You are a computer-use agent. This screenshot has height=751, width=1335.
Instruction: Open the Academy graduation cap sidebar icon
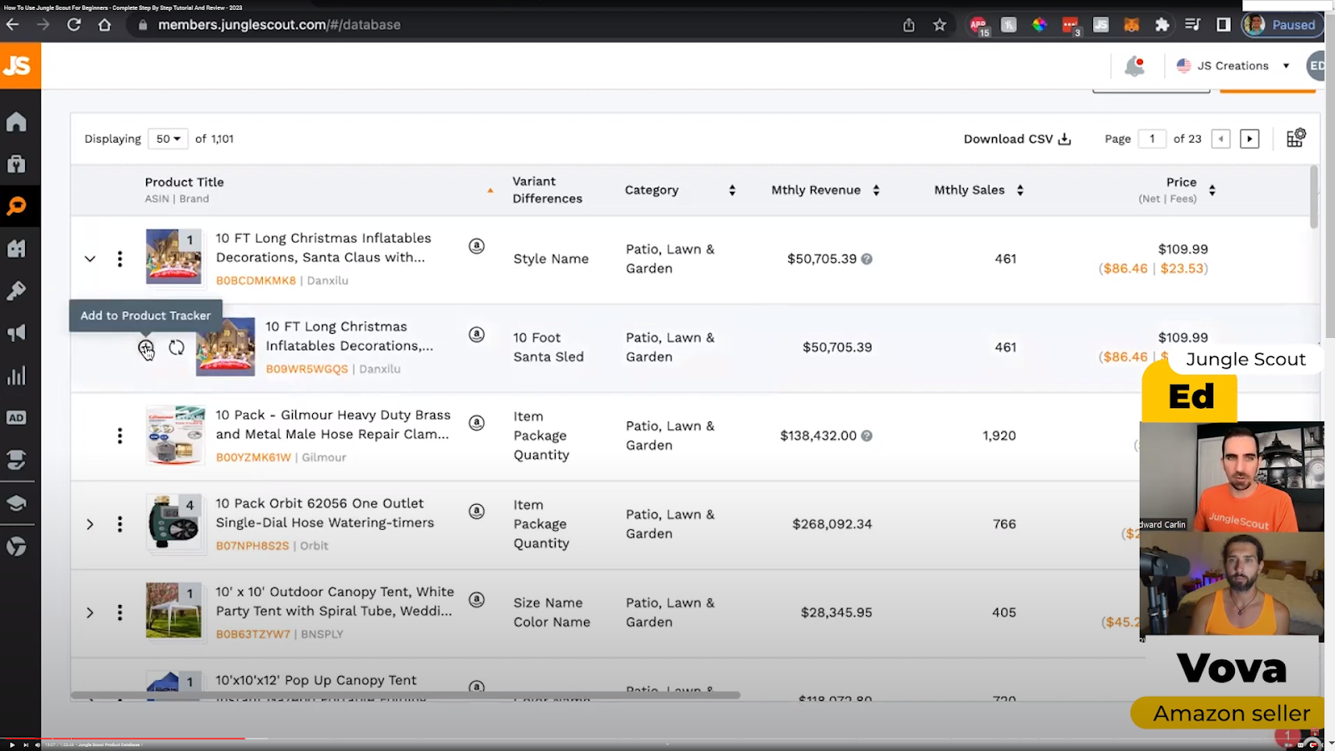point(17,503)
